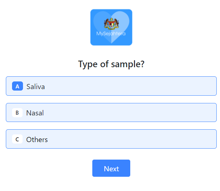Pick the Others sample option

(111, 139)
